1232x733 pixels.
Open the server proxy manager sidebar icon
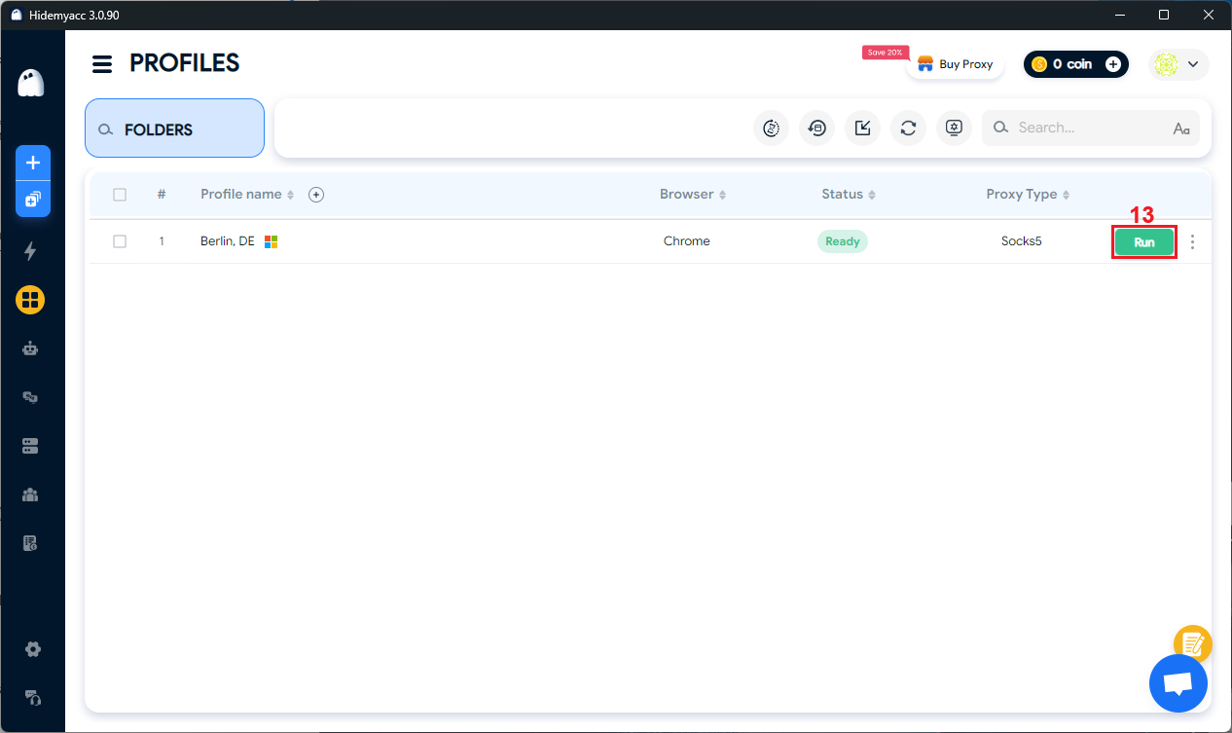click(30, 446)
